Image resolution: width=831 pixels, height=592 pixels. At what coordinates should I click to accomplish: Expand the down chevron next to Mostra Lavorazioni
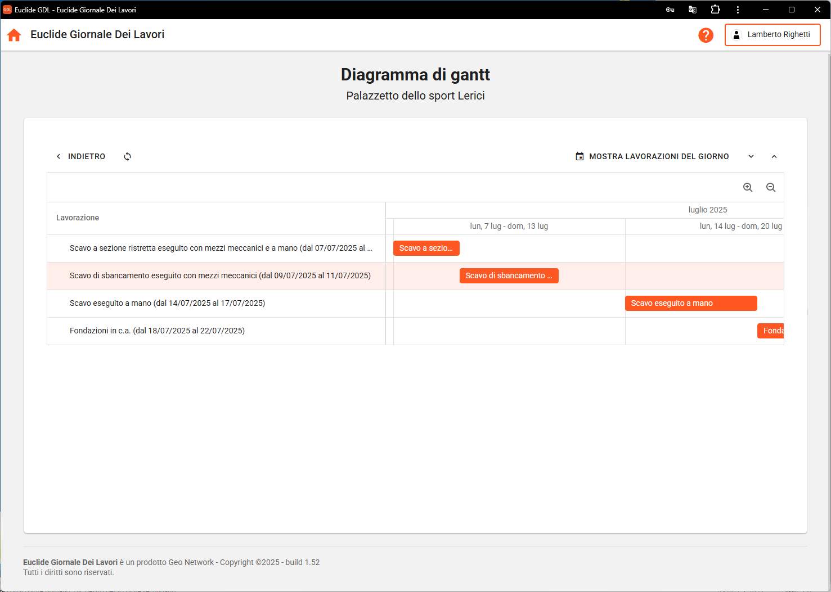coord(751,157)
